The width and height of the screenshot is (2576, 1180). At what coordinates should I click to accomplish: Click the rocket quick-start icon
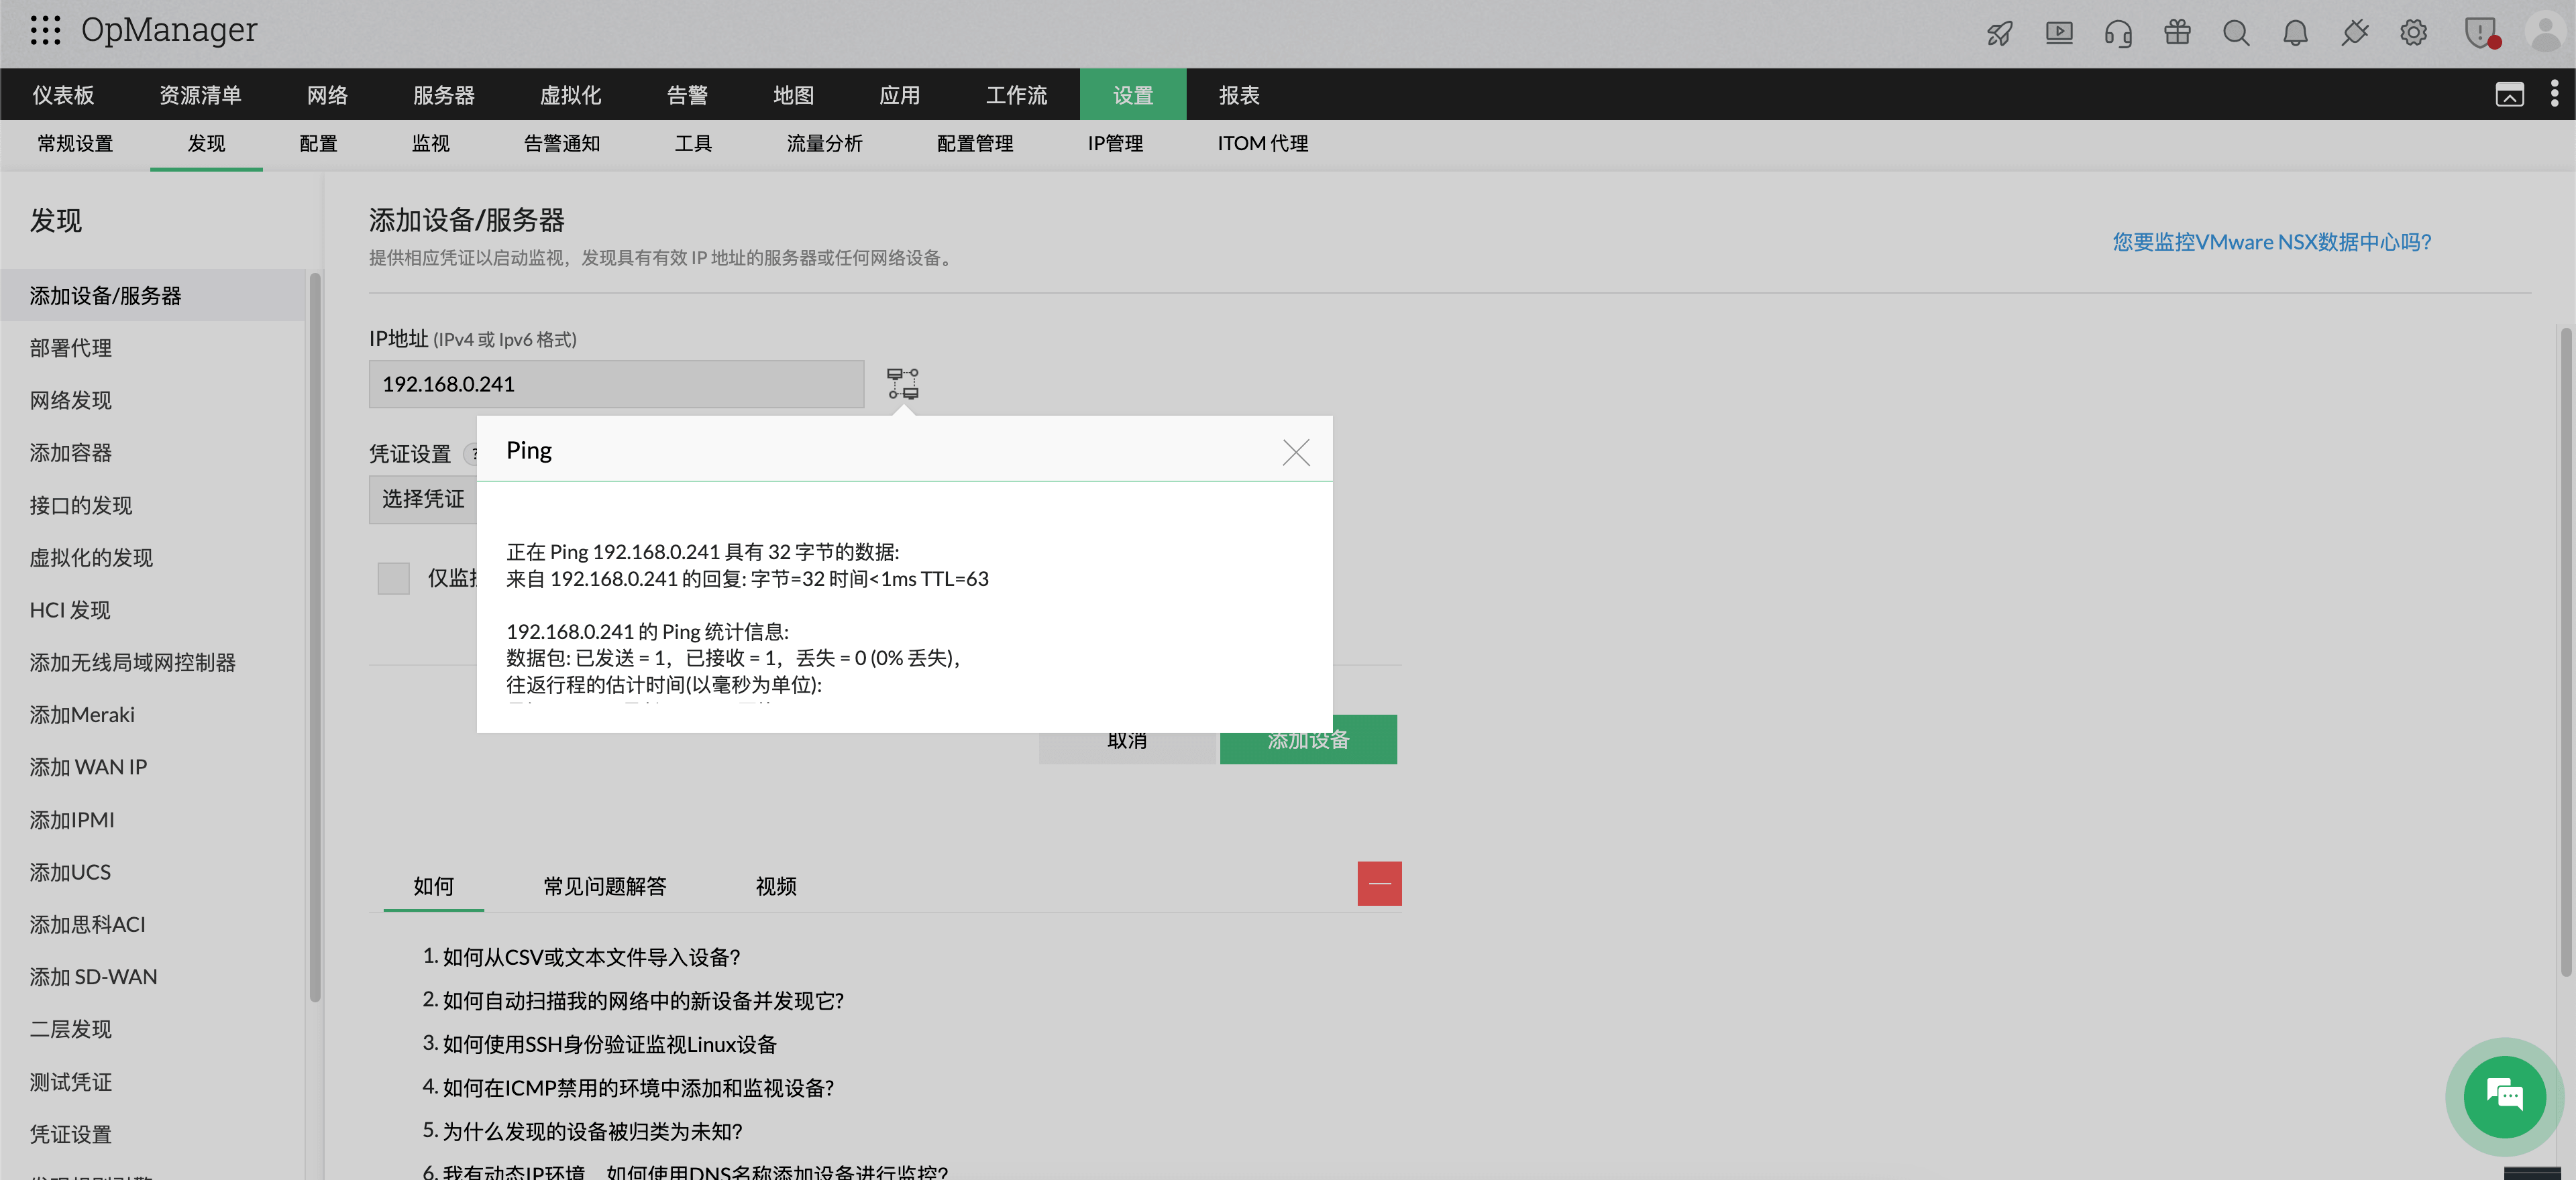tap(1999, 33)
